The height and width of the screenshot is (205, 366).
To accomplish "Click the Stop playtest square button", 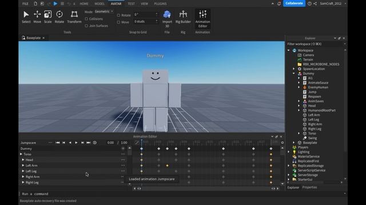I will [x=62, y=3].
